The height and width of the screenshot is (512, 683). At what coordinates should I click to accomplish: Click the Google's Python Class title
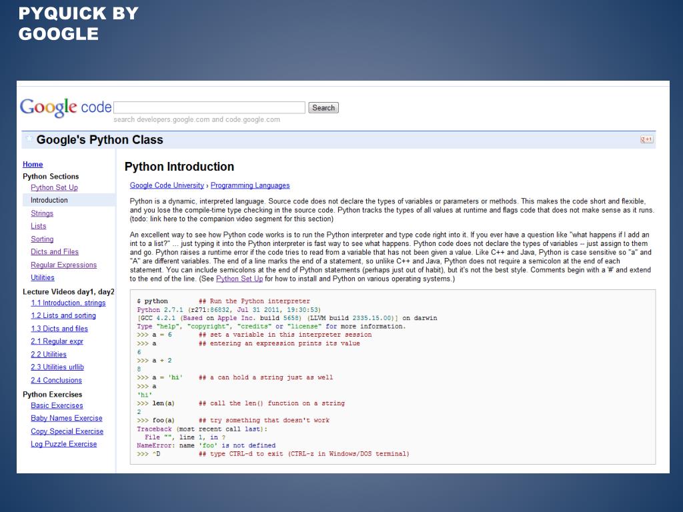[x=100, y=140]
